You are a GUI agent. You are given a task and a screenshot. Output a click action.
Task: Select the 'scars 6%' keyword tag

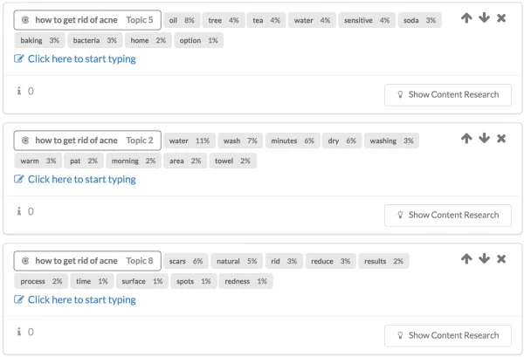point(186,261)
